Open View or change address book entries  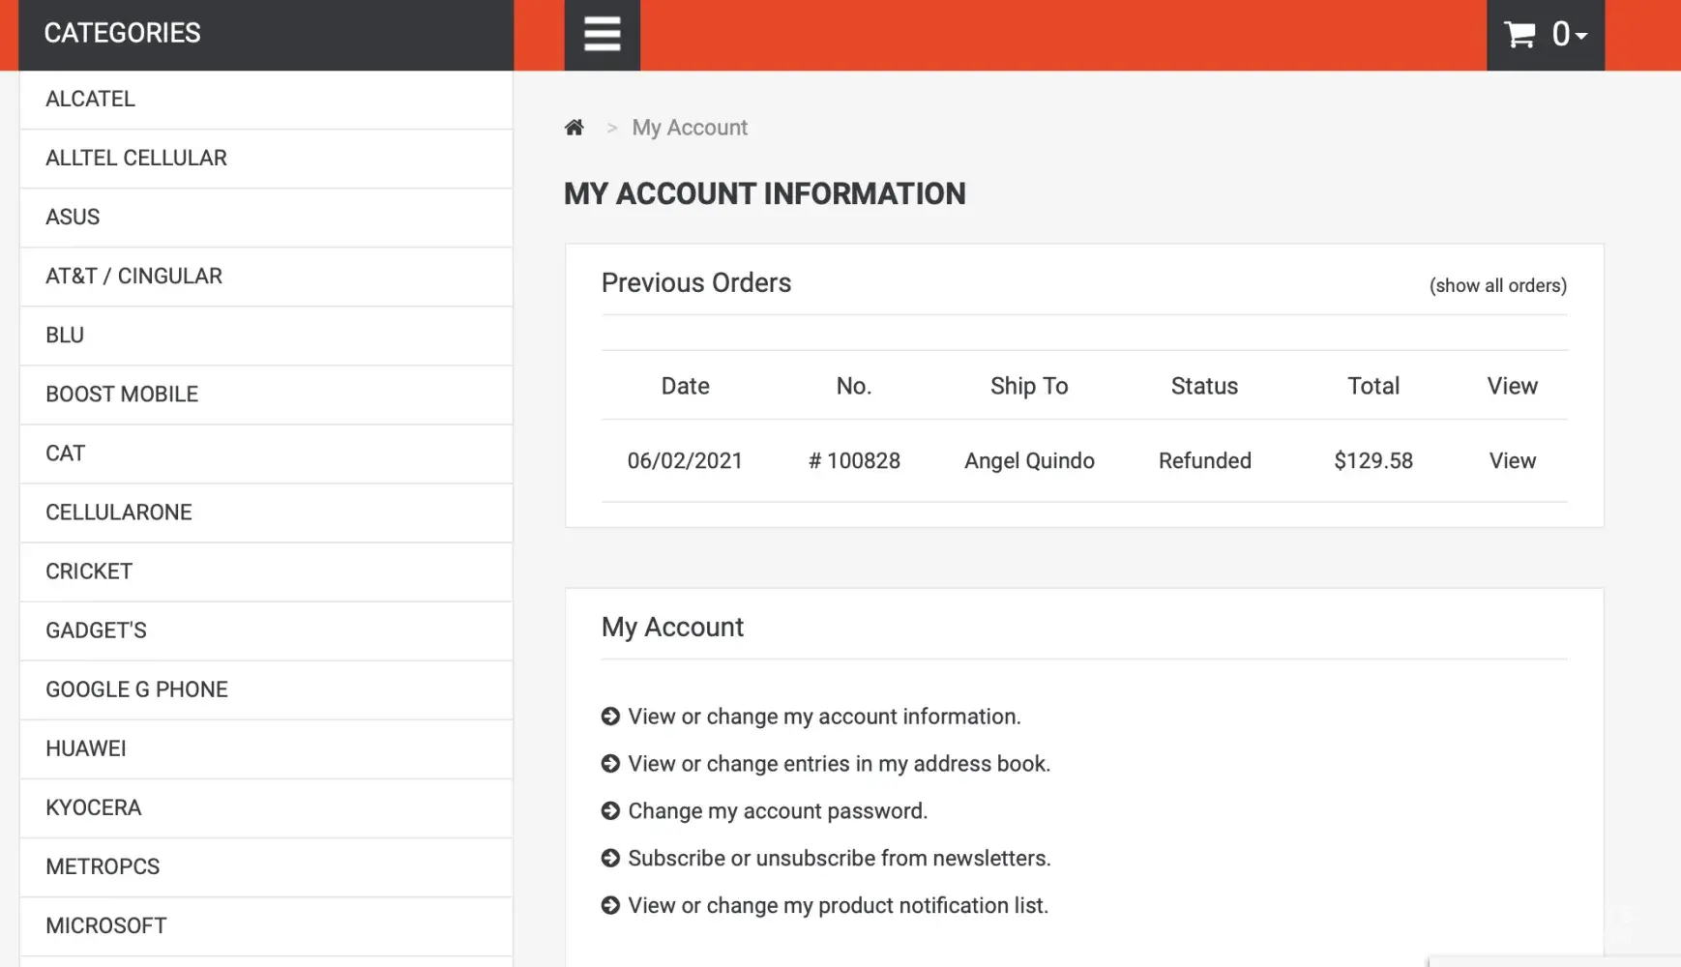tap(839, 764)
